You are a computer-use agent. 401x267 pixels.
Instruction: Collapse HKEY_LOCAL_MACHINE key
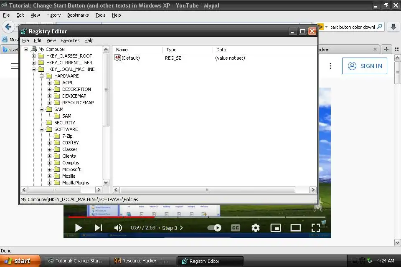[x=33, y=69]
